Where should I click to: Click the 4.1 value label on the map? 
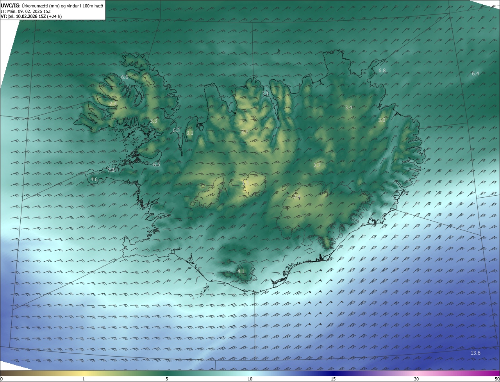tap(241, 271)
